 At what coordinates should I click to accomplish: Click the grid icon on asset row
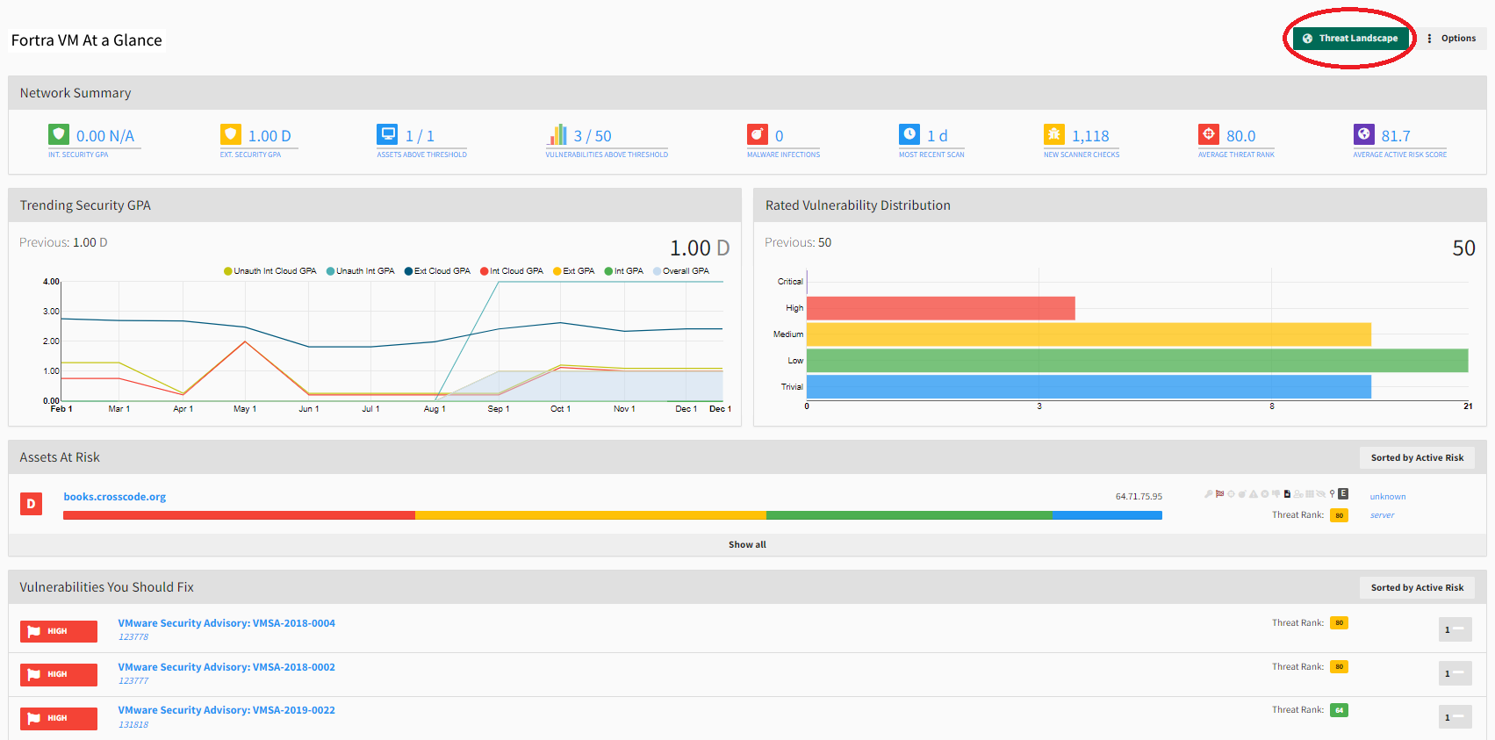(1310, 493)
